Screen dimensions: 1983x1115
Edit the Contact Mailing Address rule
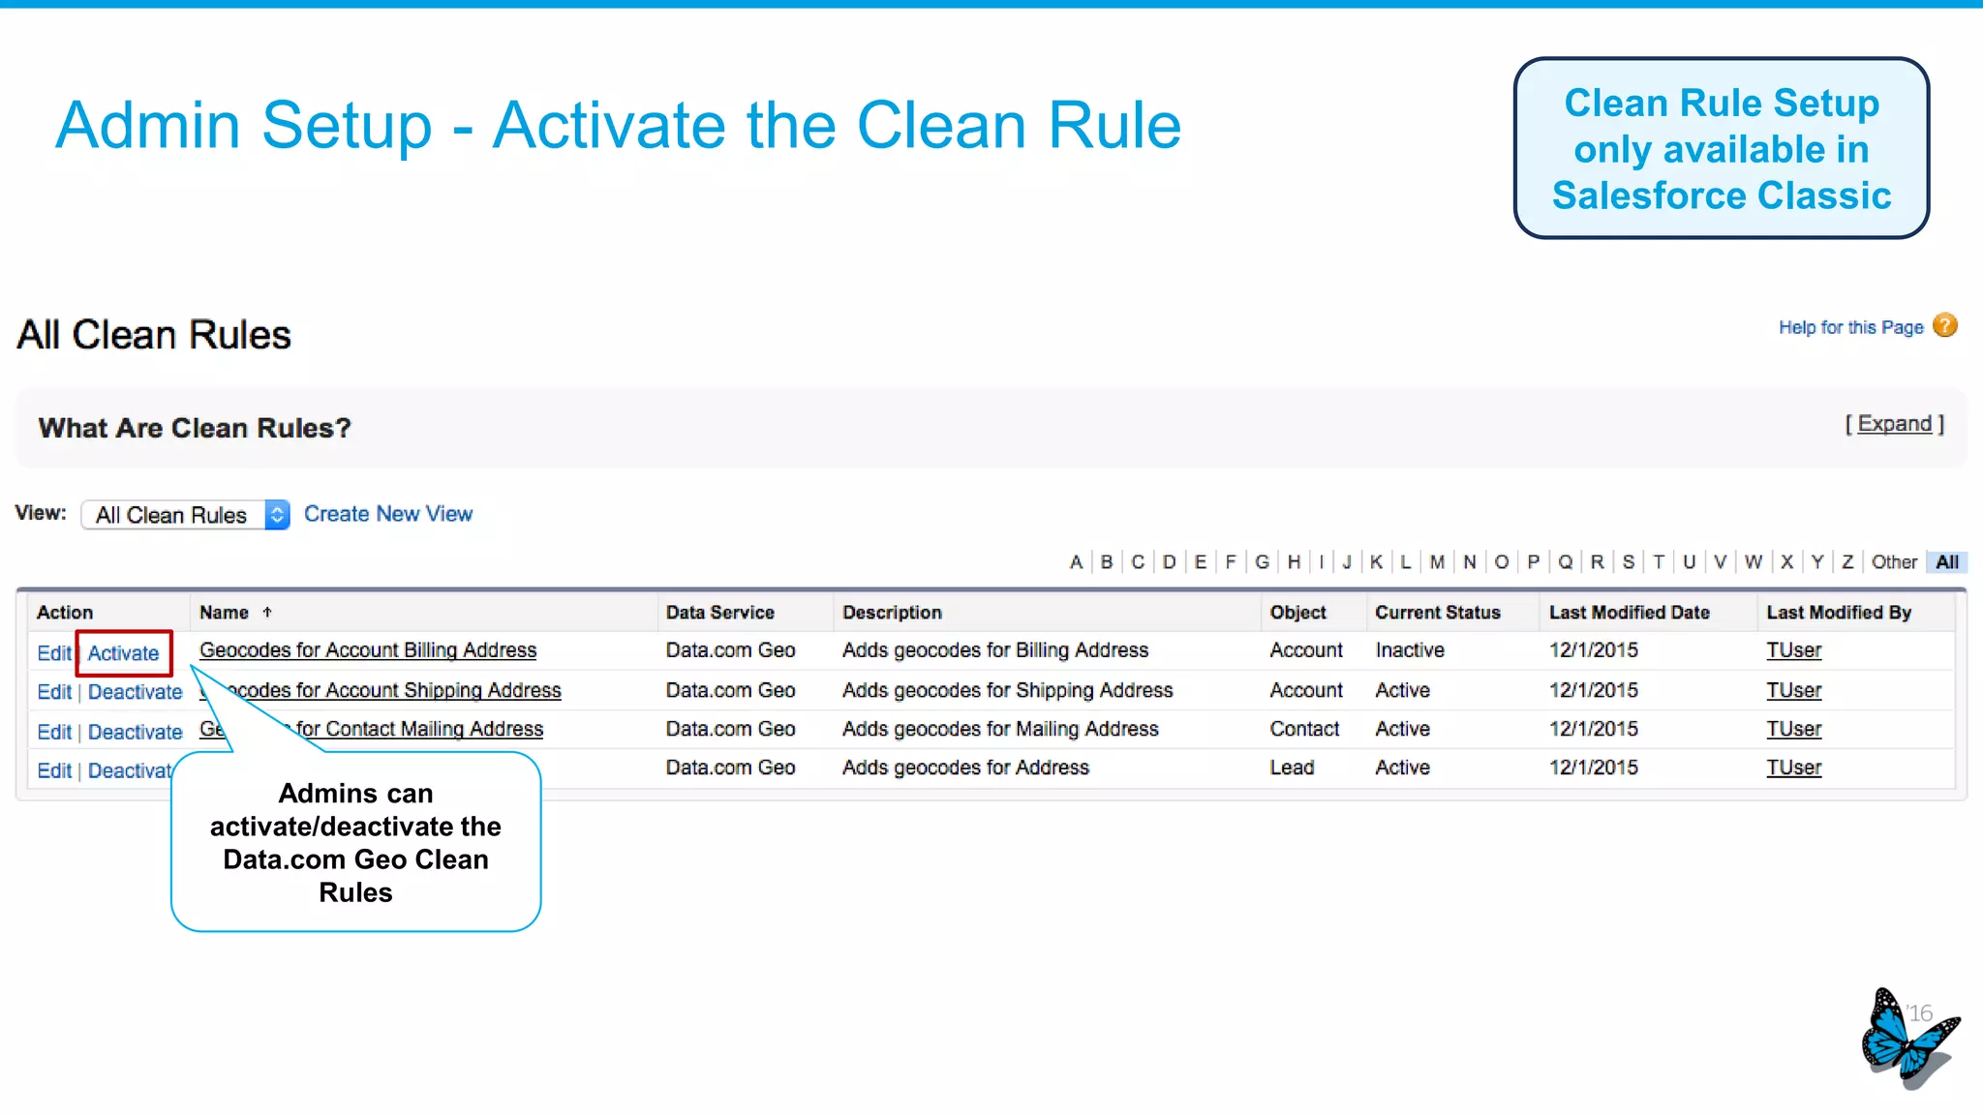coord(54,732)
